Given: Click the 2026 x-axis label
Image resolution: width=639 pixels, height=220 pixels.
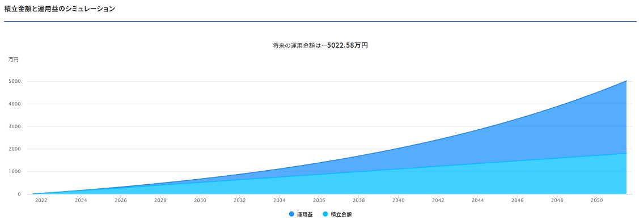Looking at the screenshot, I should (120, 201).
